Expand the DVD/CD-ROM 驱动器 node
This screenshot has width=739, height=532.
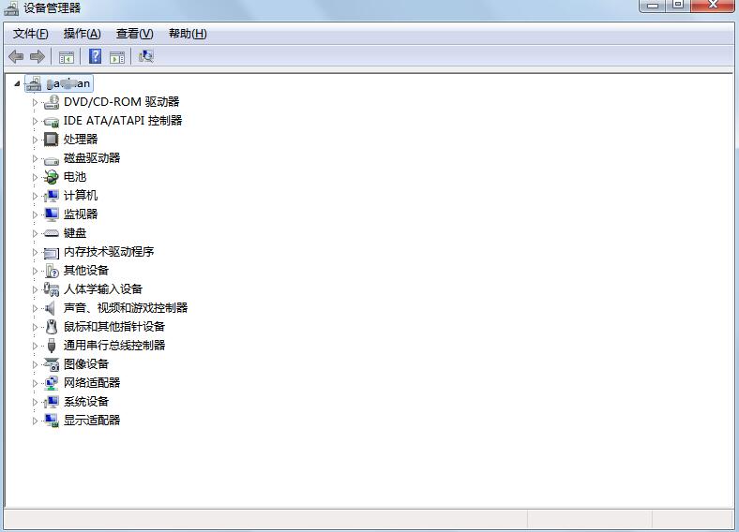coord(36,102)
